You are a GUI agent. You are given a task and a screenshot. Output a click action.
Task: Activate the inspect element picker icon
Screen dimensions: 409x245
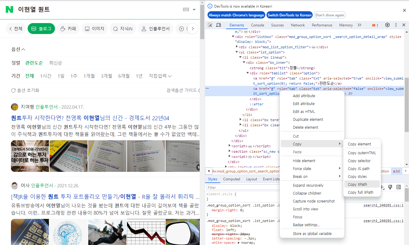[x=210, y=25]
